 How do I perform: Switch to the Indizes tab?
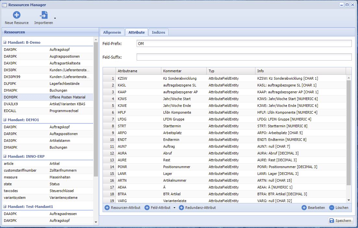(x=158, y=32)
